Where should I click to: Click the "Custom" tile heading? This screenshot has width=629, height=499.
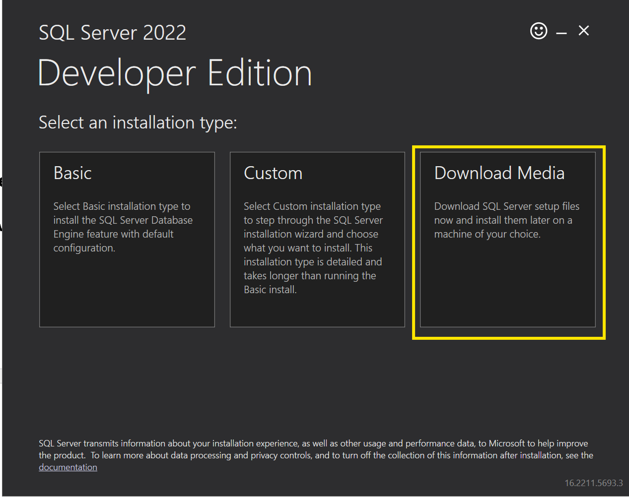[x=273, y=173]
